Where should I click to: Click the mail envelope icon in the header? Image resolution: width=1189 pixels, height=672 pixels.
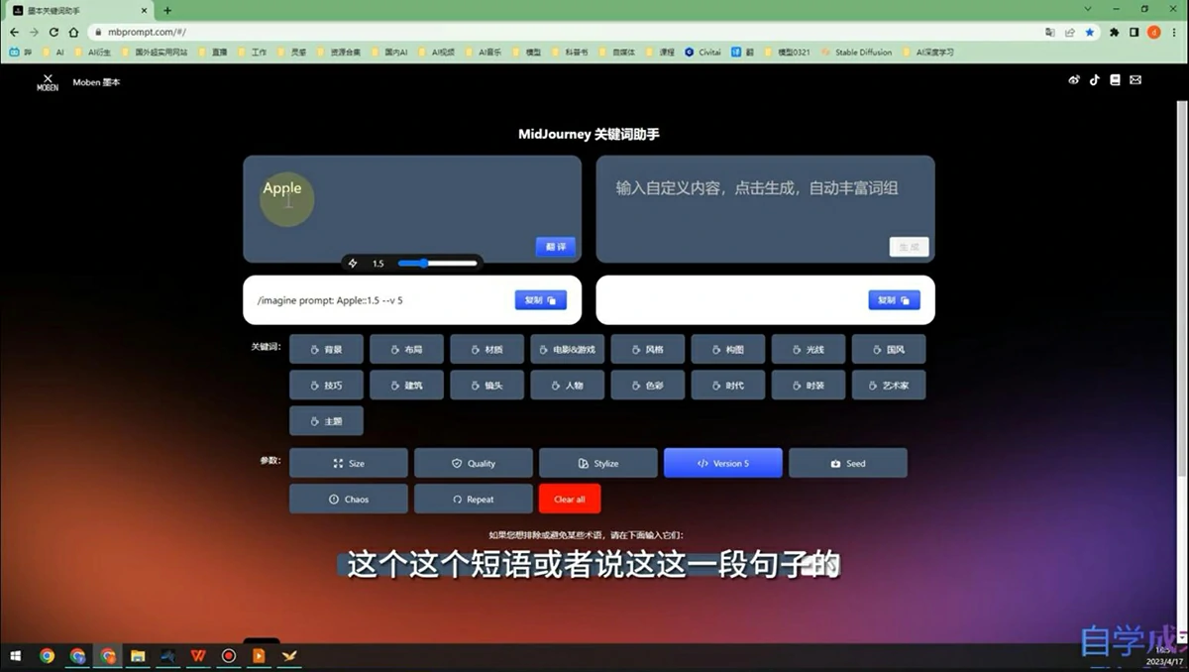[1135, 80]
